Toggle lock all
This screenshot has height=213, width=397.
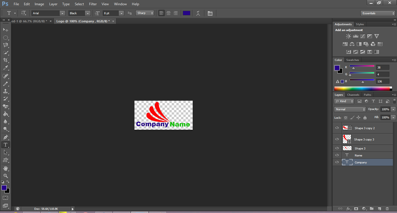click(365, 118)
